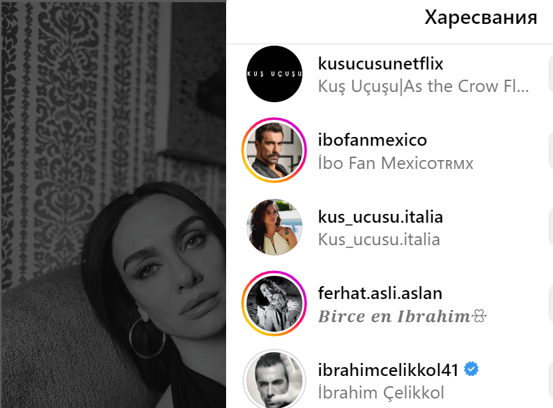This screenshot has height=408, width=553.
Task: Click follow button beside kusucusunetflix
Action: click(x=551, y=74)
